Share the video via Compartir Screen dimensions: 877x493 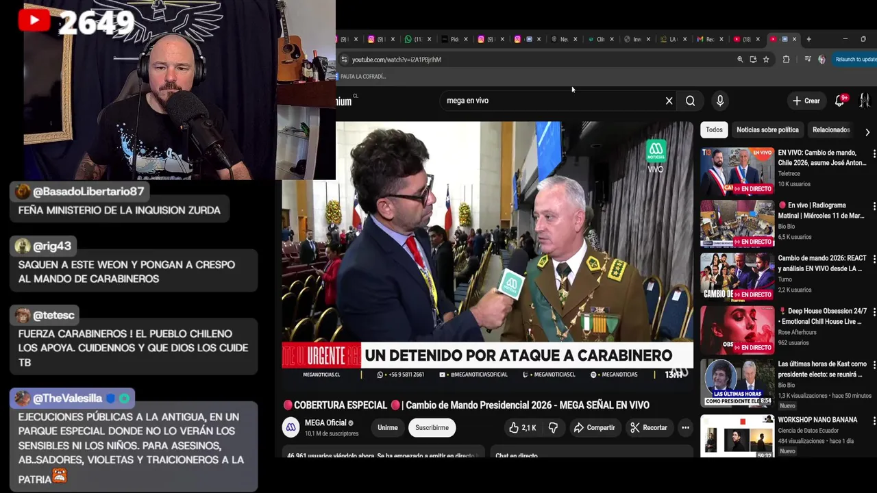(594, 427)
